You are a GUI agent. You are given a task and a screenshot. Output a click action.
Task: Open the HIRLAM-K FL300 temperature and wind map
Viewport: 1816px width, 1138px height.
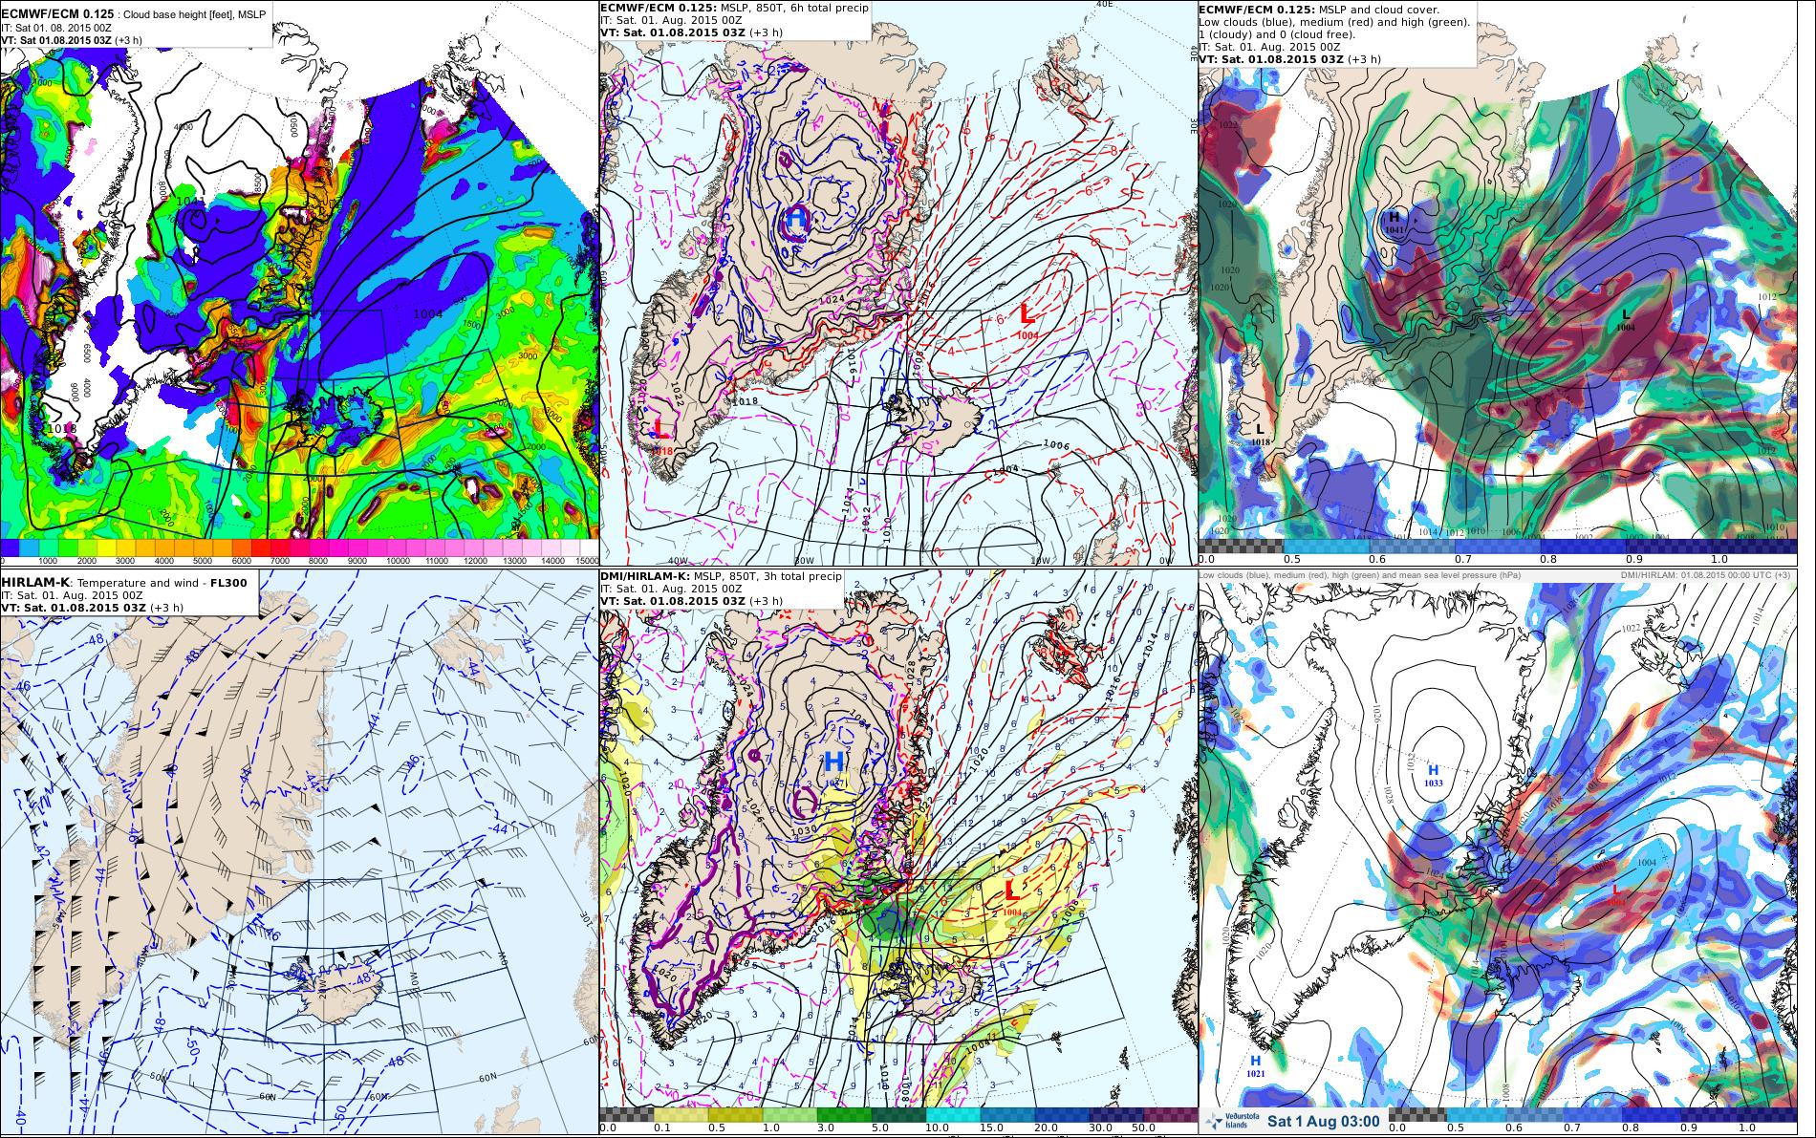[299, 853]
